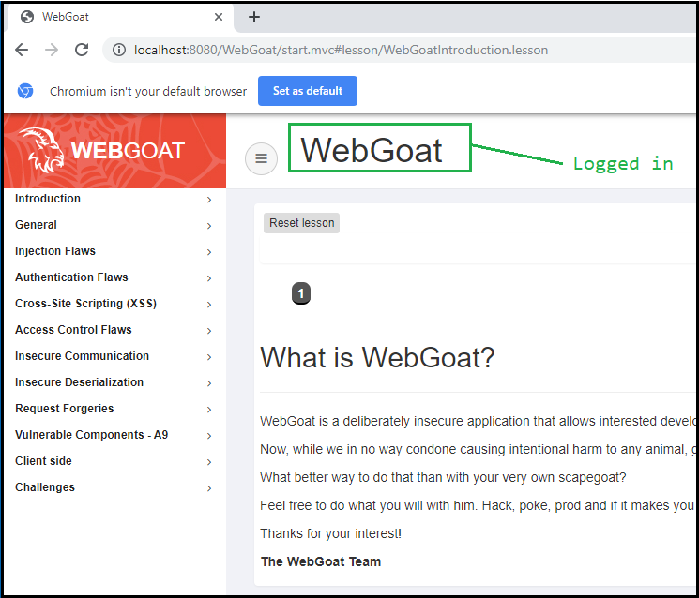Click Set as default browser button
Image resolution: width=699 pixels, height=598 pixels.
[x=307, y=91]
